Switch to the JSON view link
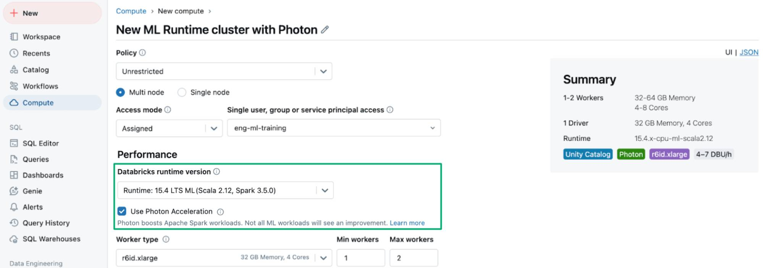This screenshot has height=268, width=763. click(x=749, y=52)
